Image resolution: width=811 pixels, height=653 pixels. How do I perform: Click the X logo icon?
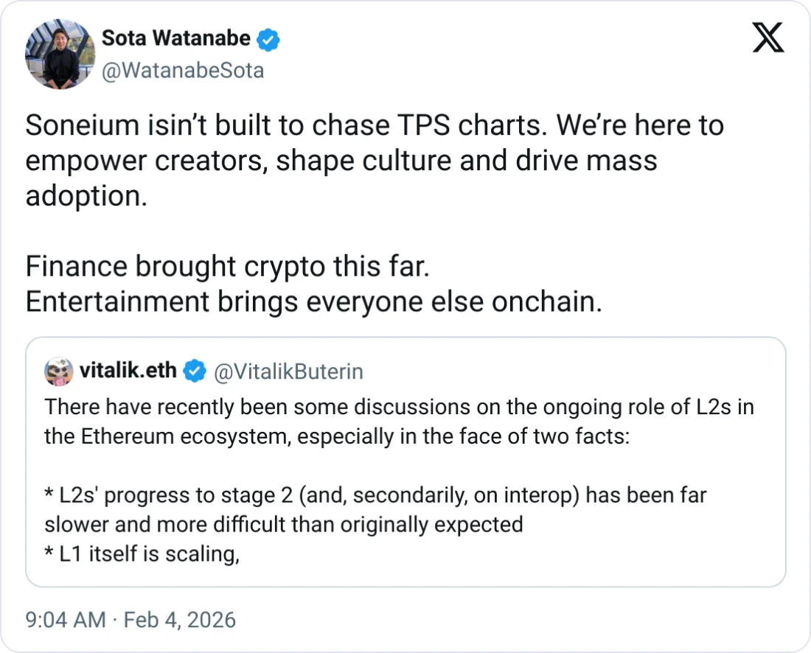coord(768,38)
